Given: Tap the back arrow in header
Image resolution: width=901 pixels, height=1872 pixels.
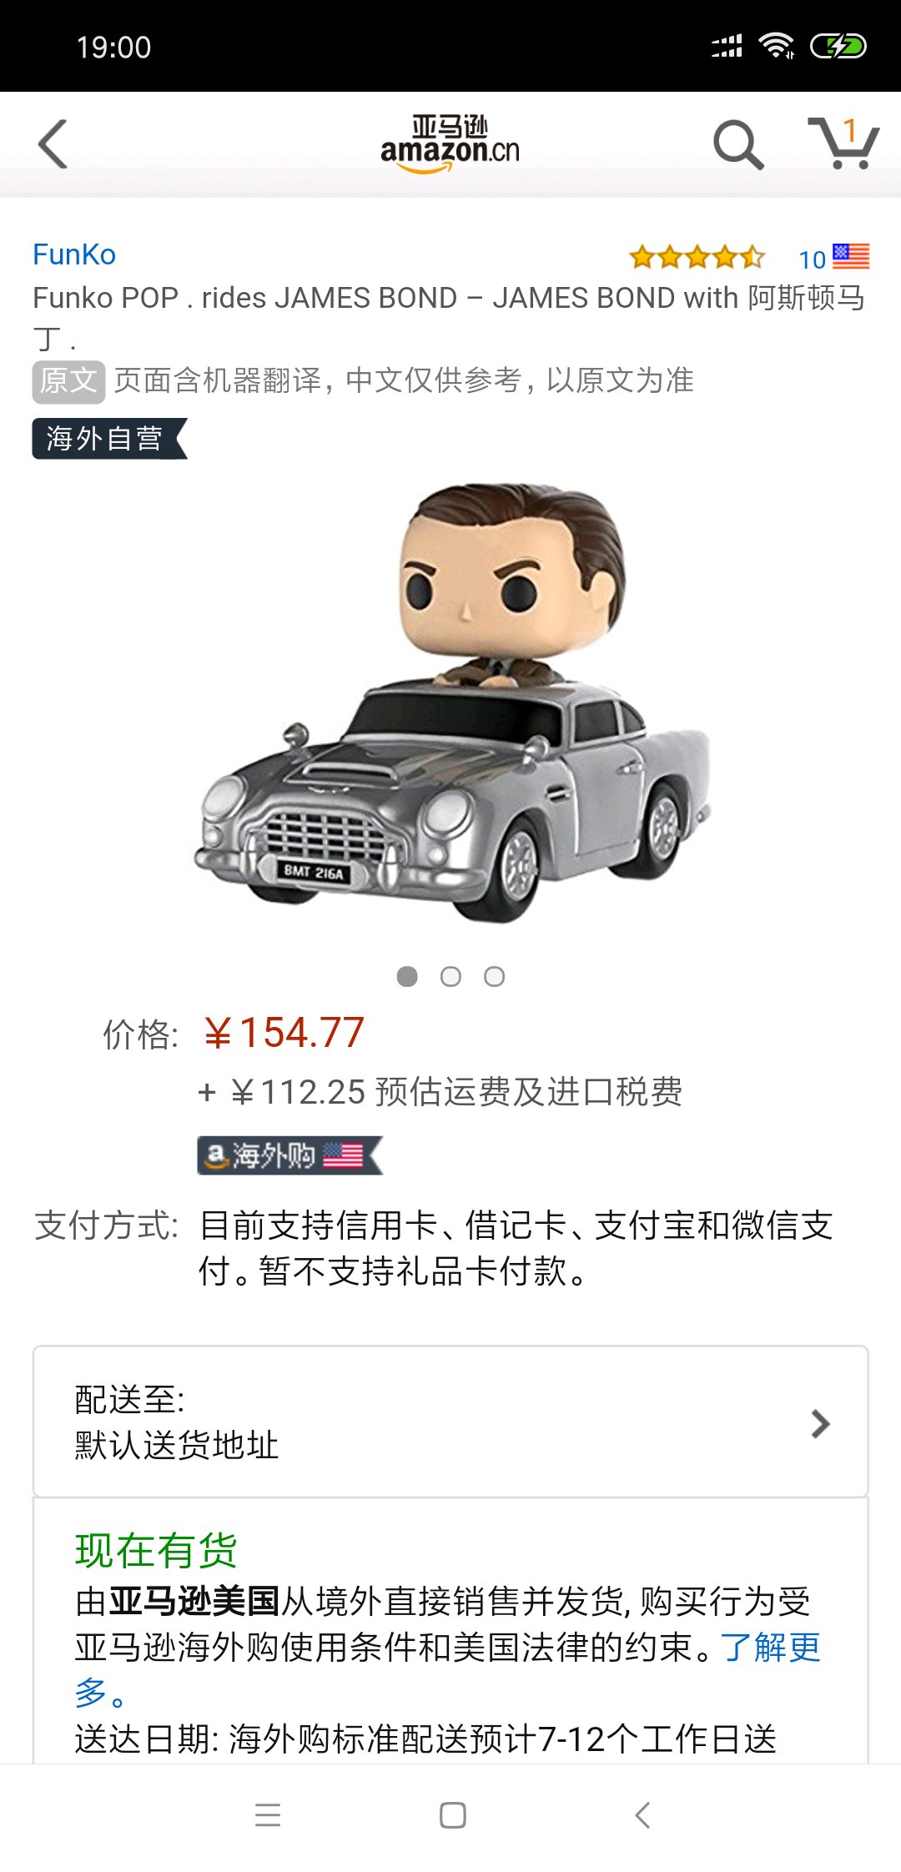Looking at the screenshot, I should (x=53, y=144).
